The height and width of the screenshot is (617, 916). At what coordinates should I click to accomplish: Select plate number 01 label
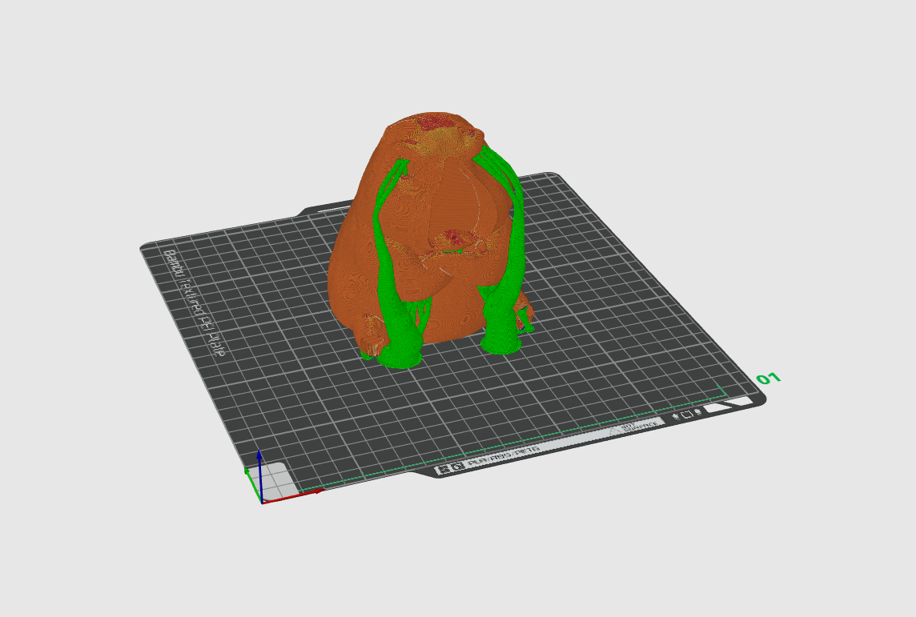[768, 379]
